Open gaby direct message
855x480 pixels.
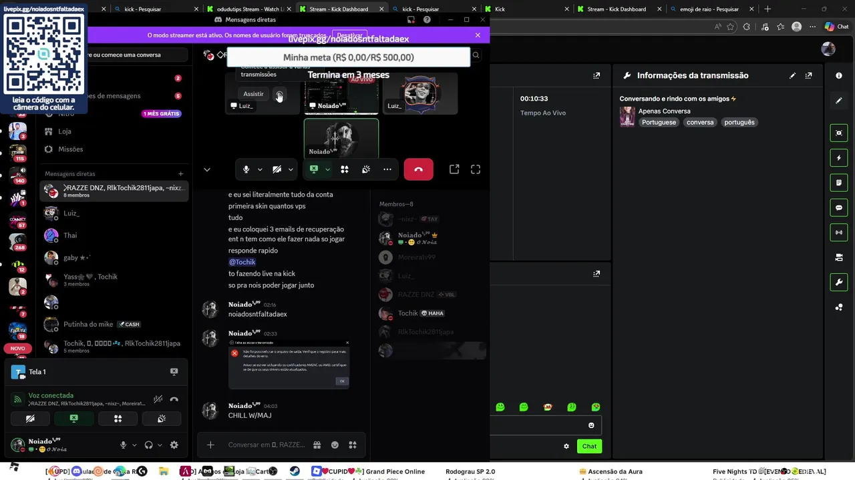point(114,257)
